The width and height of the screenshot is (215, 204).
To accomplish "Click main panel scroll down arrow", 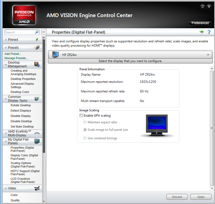I will (212, 188).
